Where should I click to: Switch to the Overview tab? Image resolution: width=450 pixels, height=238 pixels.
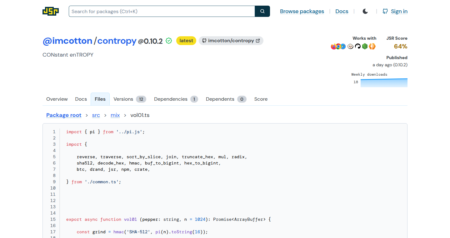click(57, 99)
